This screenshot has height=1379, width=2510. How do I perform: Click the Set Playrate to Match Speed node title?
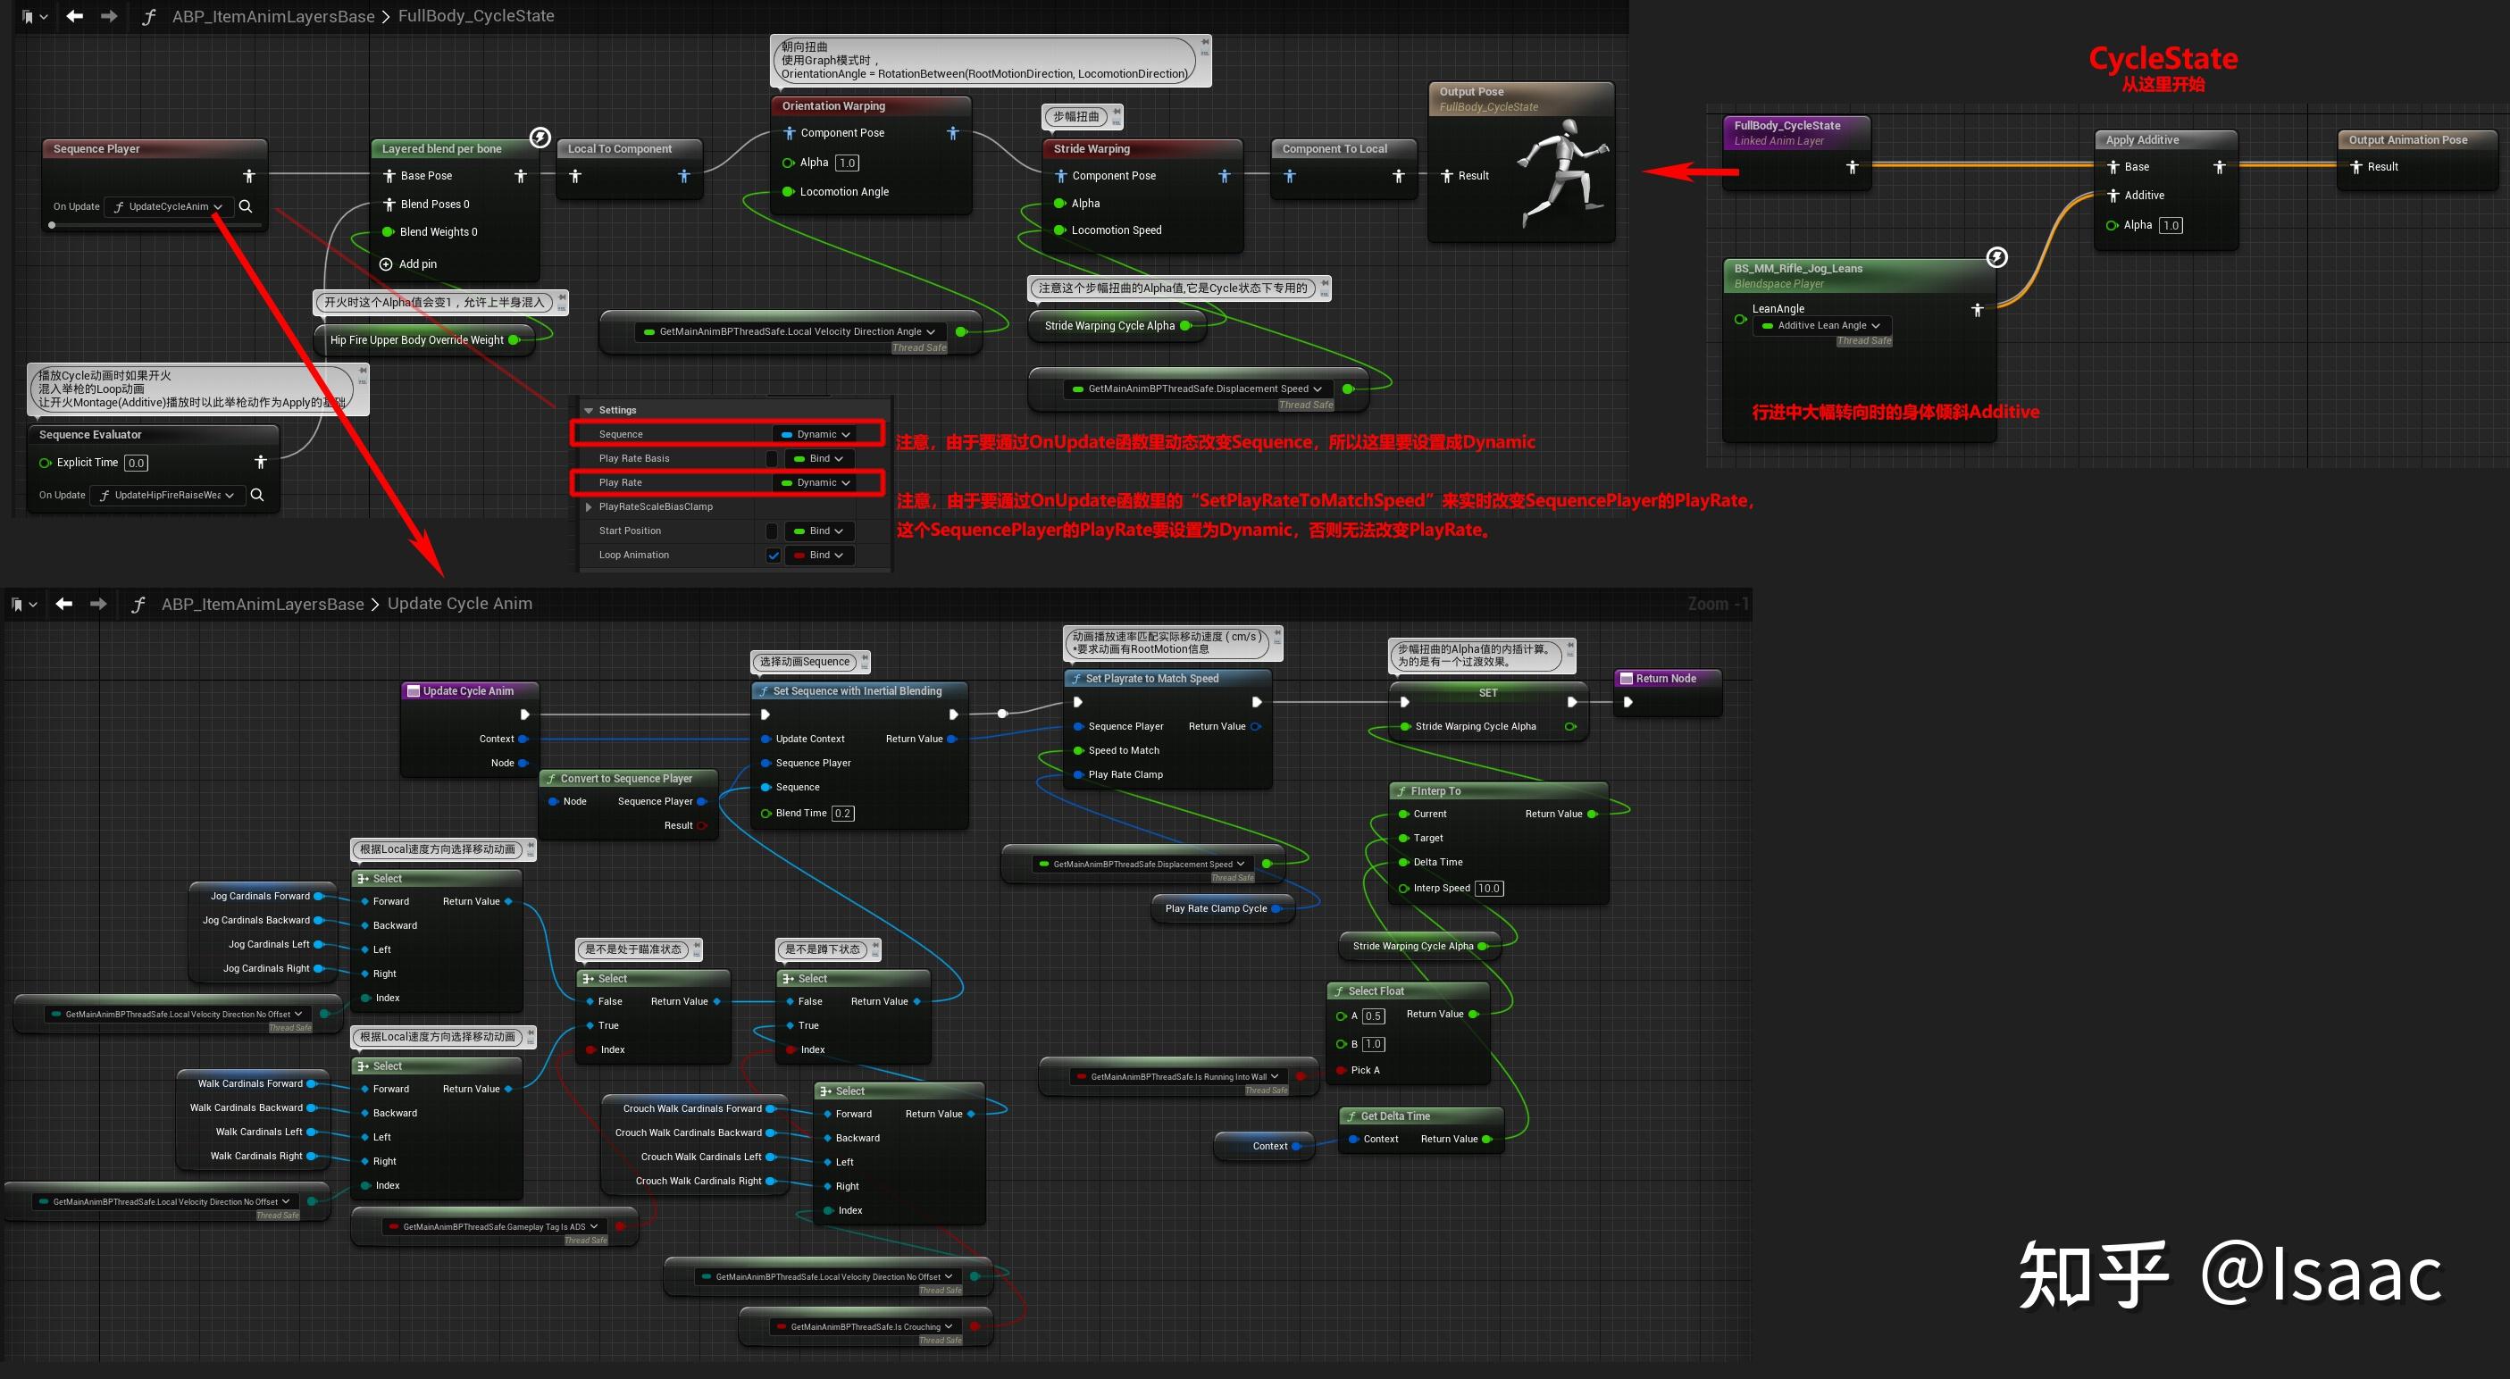(1151, 678)
